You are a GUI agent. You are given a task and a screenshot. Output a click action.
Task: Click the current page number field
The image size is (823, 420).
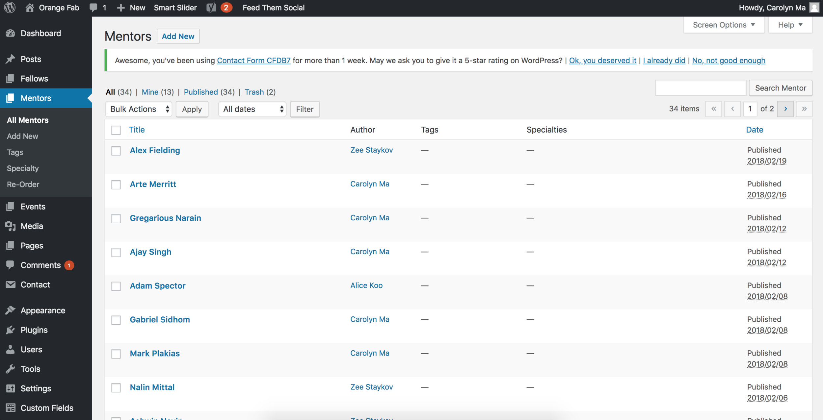click(x=750, y=109)
